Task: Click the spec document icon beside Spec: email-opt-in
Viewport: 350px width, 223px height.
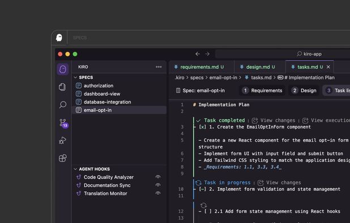Action: (x=178, y=91)
